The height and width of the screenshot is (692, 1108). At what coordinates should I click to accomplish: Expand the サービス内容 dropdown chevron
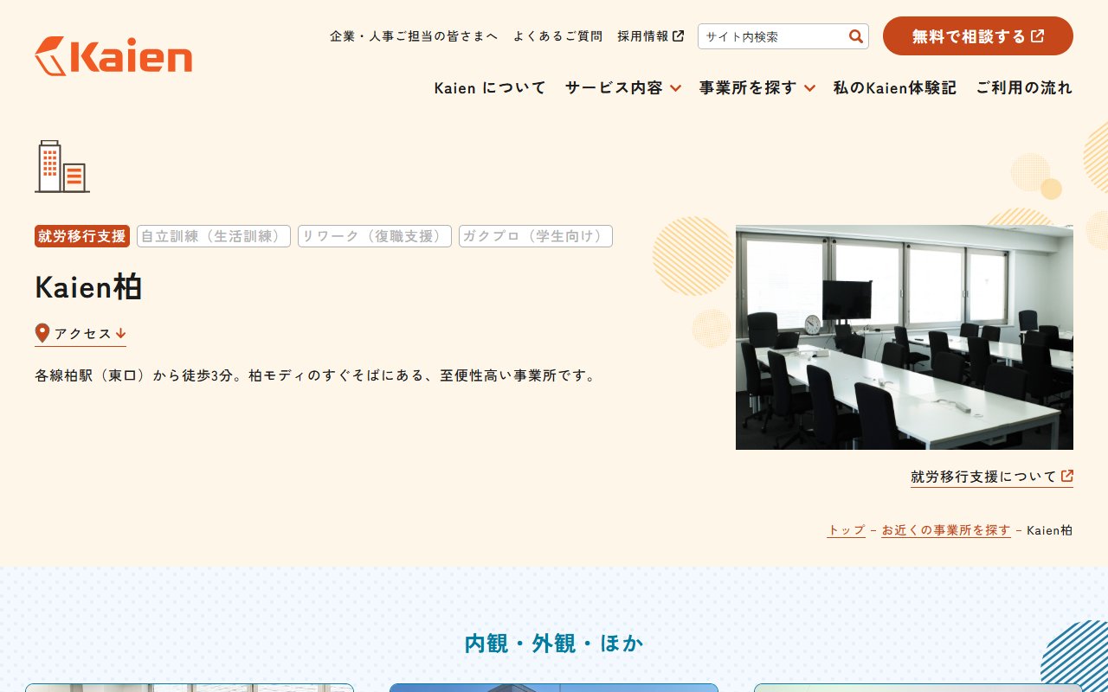coord(676,88)
